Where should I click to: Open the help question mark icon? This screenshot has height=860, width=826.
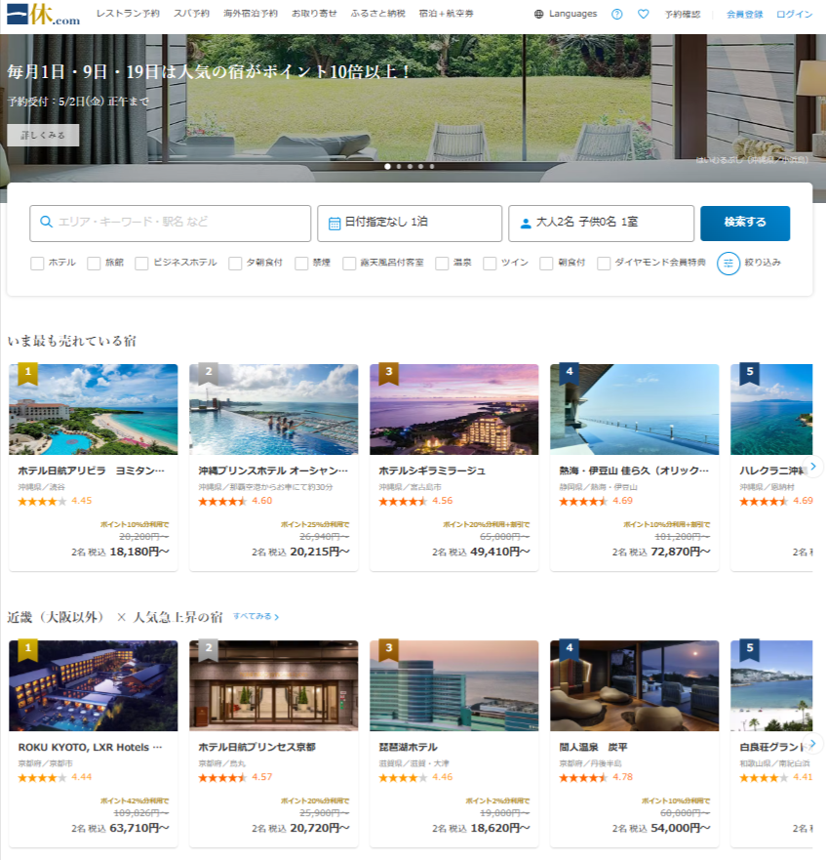(x=616, y=15)
